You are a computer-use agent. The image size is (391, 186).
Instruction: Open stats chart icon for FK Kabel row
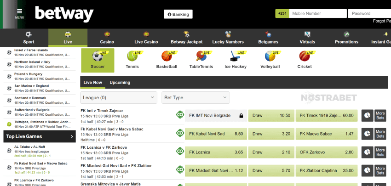pos(368,134)
